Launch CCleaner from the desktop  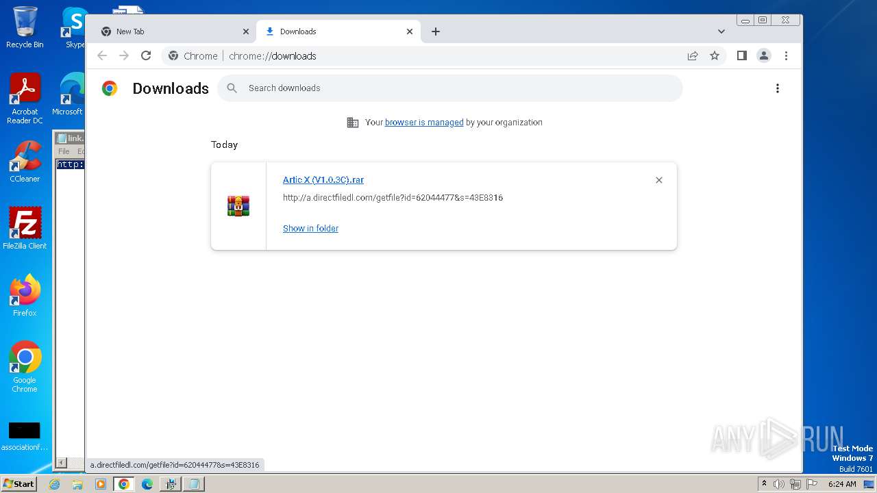pyautogui.click(x=25, y=162)
